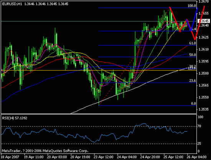Click the 26 Apr 04:00 time label
211x160 pixels.
pyautogui.click(x=197, y=157)
